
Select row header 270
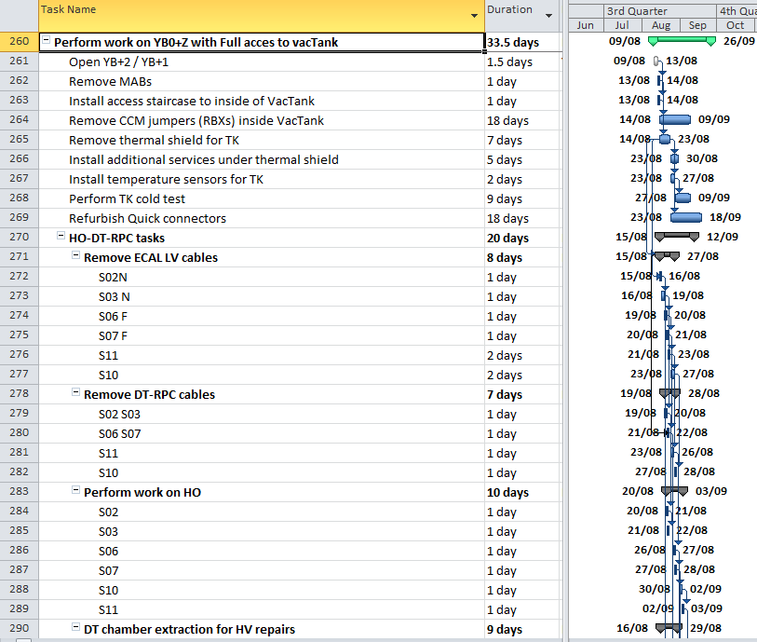(x=20, y=238)
